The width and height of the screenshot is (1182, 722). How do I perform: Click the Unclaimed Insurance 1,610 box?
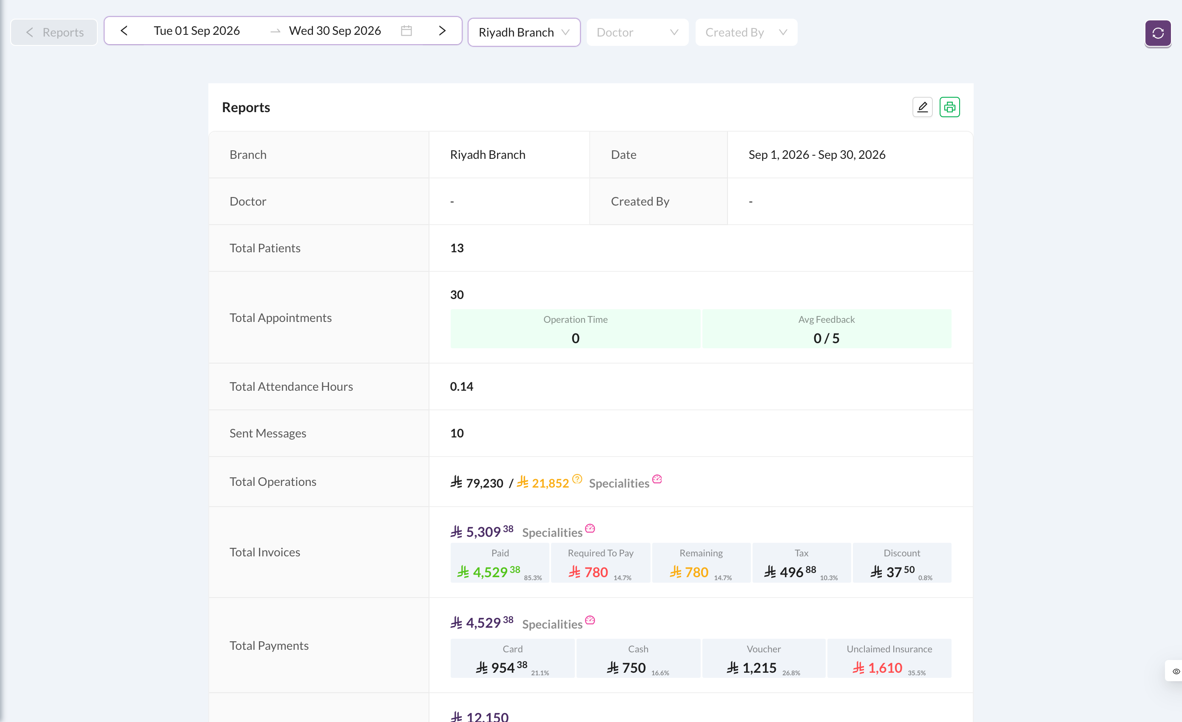click(x=889, y=658)
